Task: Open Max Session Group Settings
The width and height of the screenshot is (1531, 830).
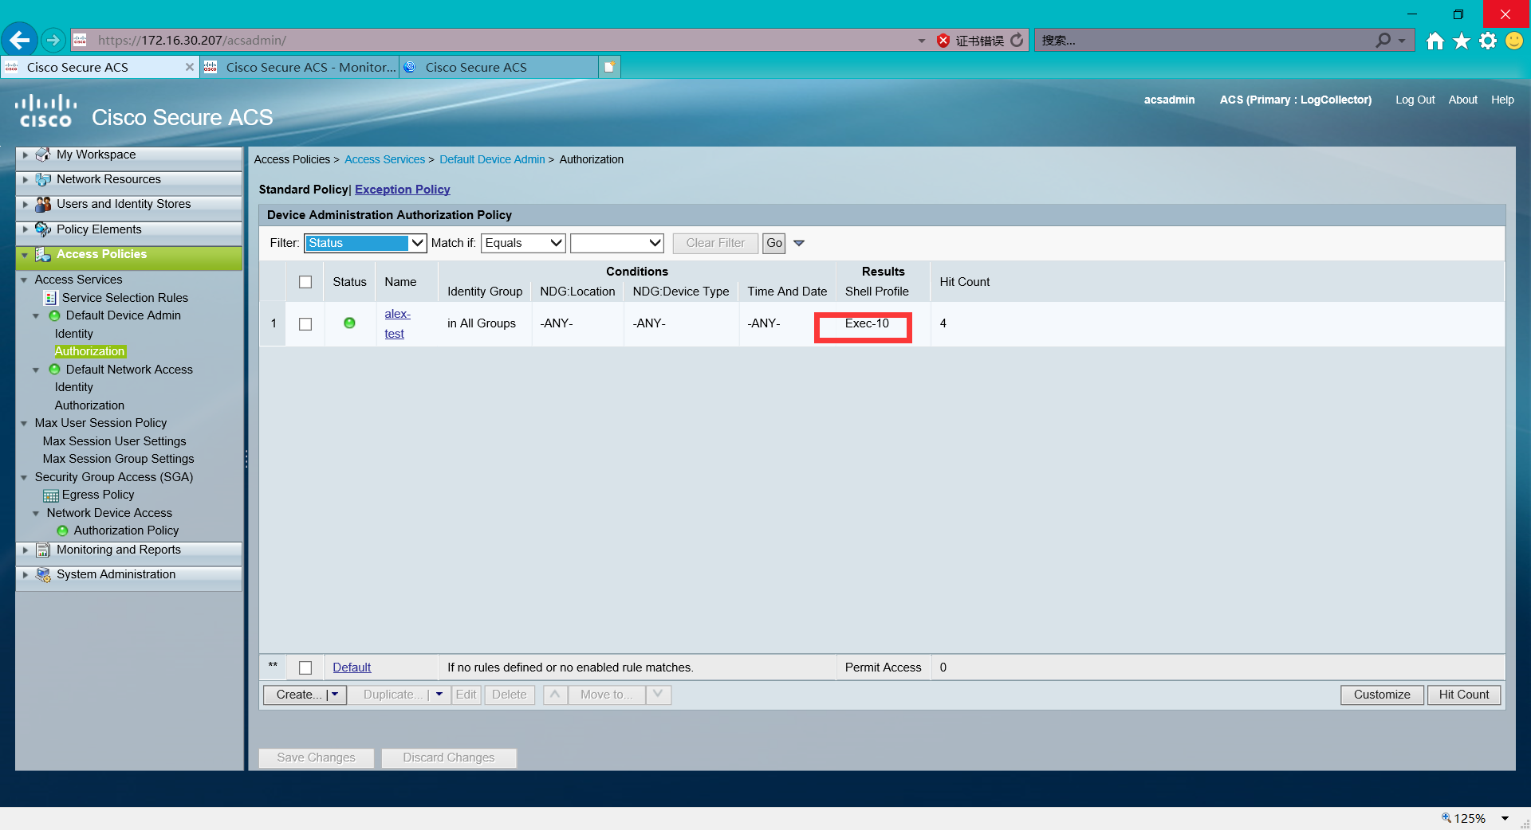Action: pos(118,459)
